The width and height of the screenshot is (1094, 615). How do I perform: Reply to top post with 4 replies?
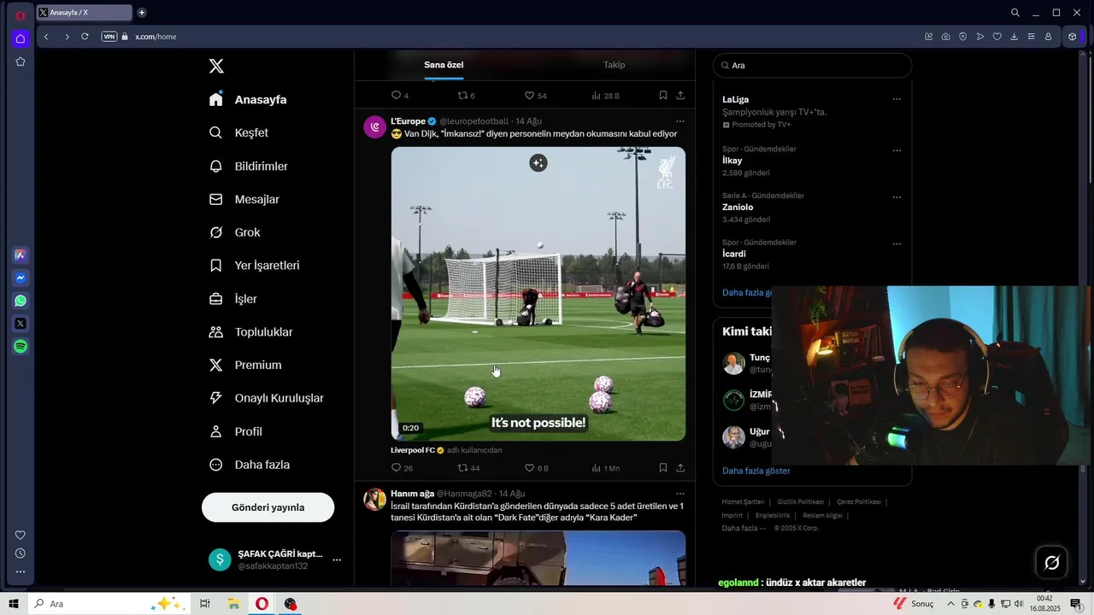pyautogui.click(x=399, y=96)
